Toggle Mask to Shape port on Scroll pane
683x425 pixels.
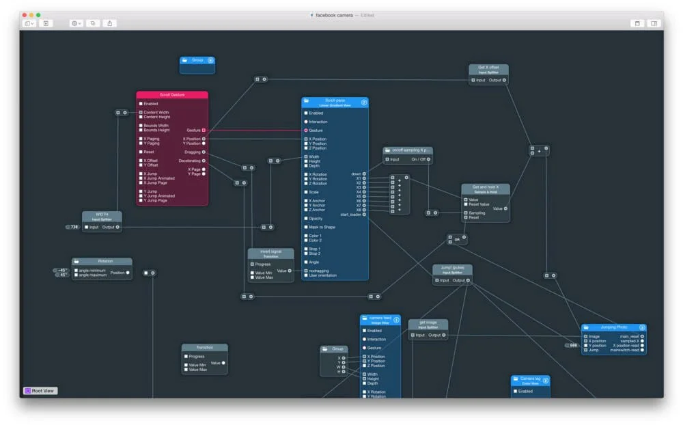pyautogui.click(x=306, y=227)
